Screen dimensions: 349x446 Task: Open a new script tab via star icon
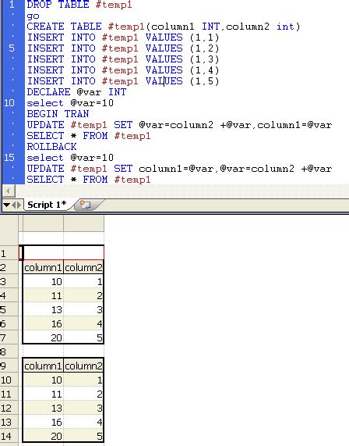85,205
